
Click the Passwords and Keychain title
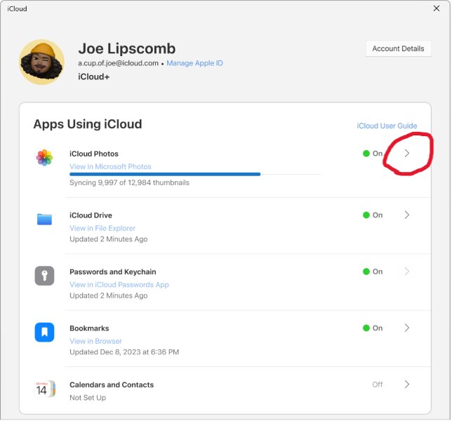pyautogui.click(x=113, y=272)
